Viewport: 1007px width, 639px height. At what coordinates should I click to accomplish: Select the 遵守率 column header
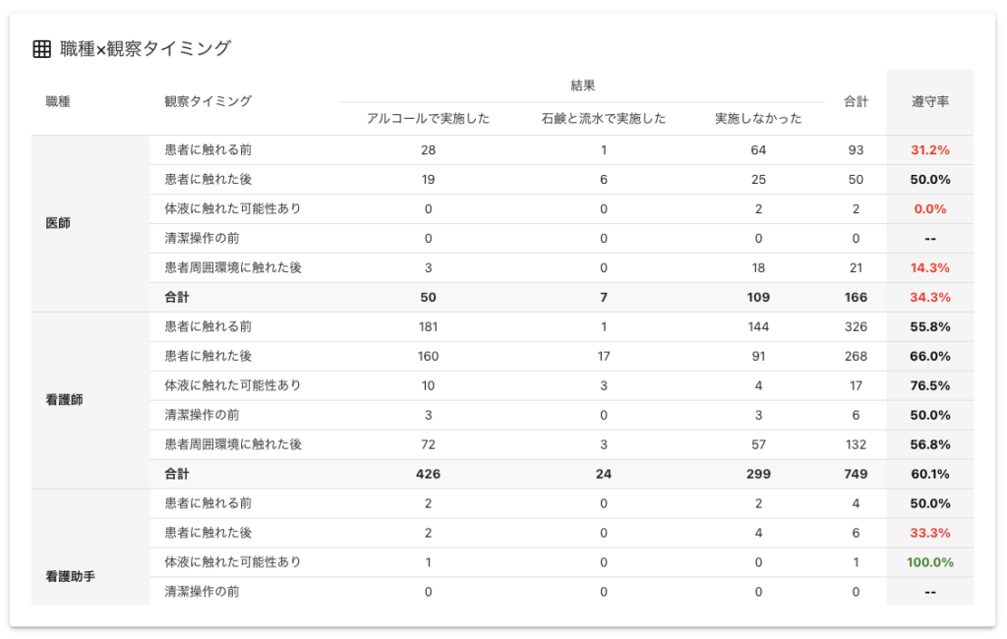click(929, 101)
